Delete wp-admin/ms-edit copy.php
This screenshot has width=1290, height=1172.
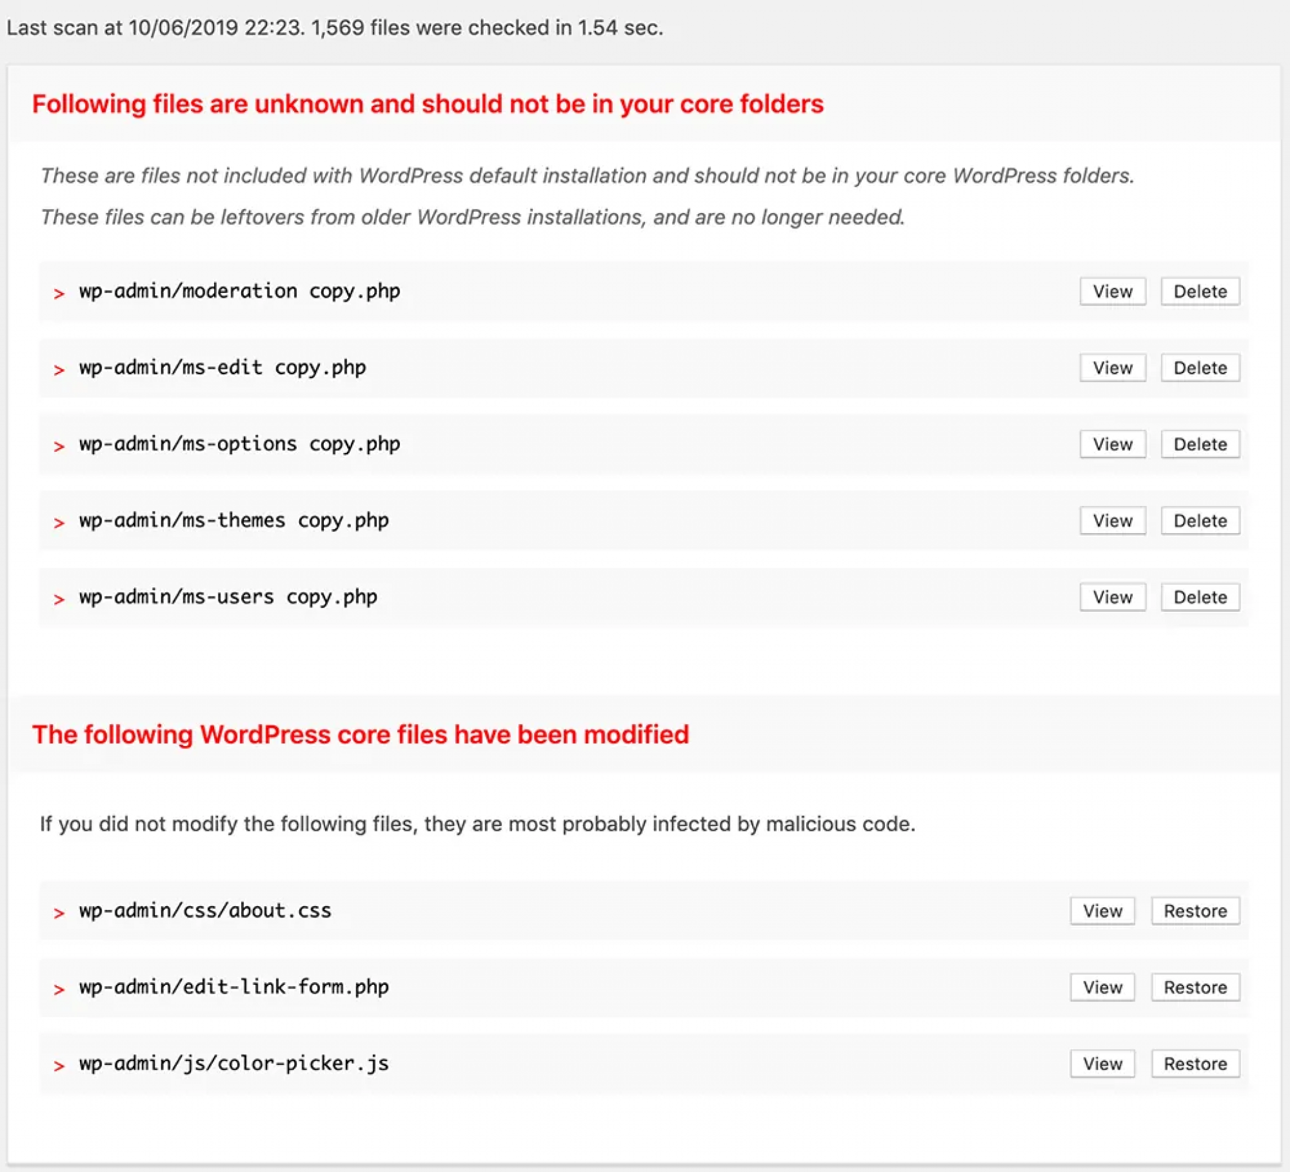click(1200, 367)
